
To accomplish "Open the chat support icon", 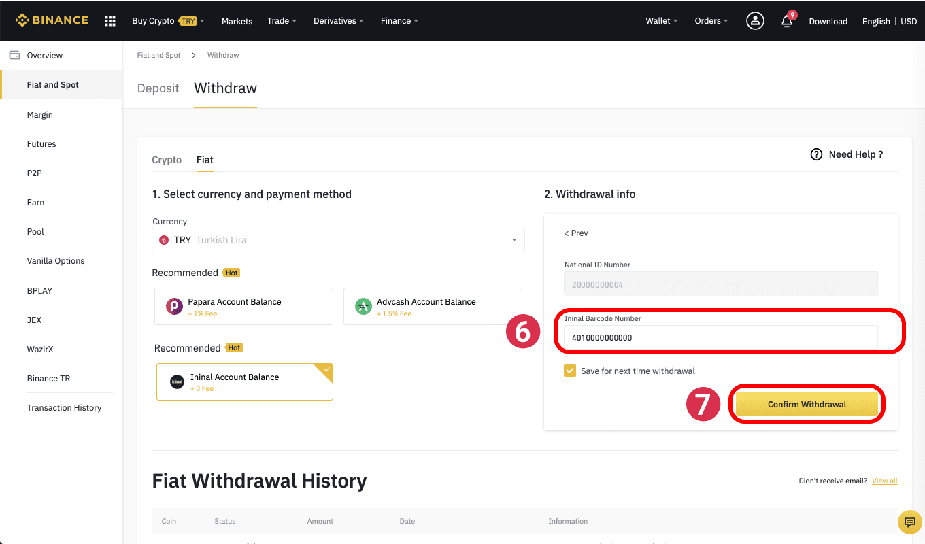I will click(909, 522).
